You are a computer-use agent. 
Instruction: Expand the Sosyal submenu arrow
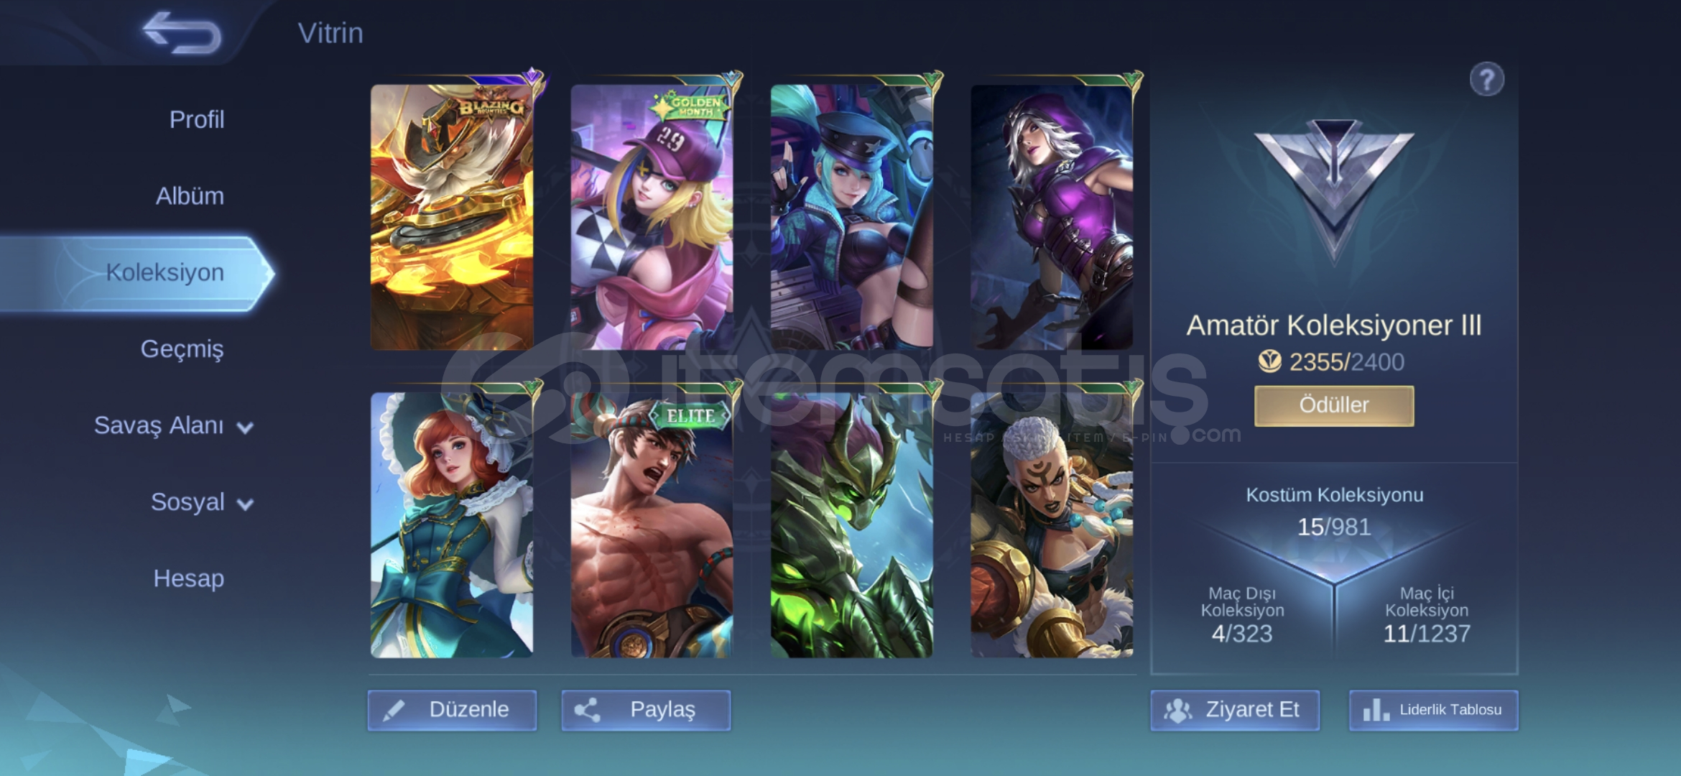point(245,504)
